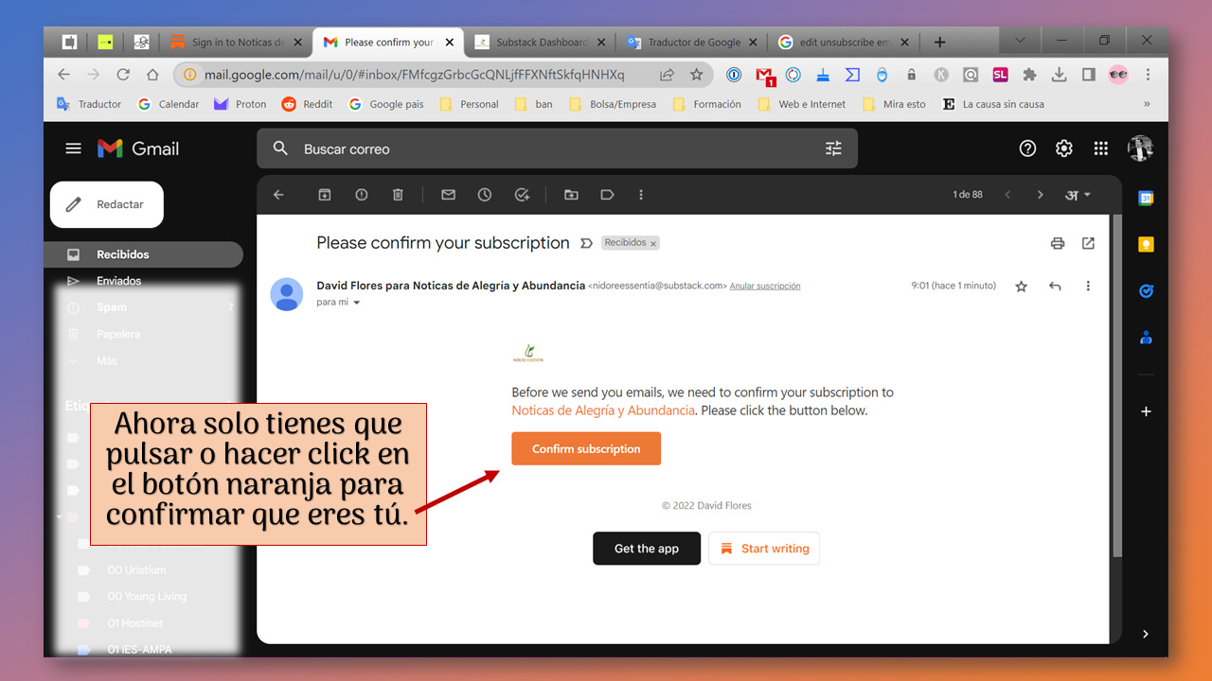Open email in a new window
The height and width of the screenshot is (681, 1212).
(x=1088, y=243)
